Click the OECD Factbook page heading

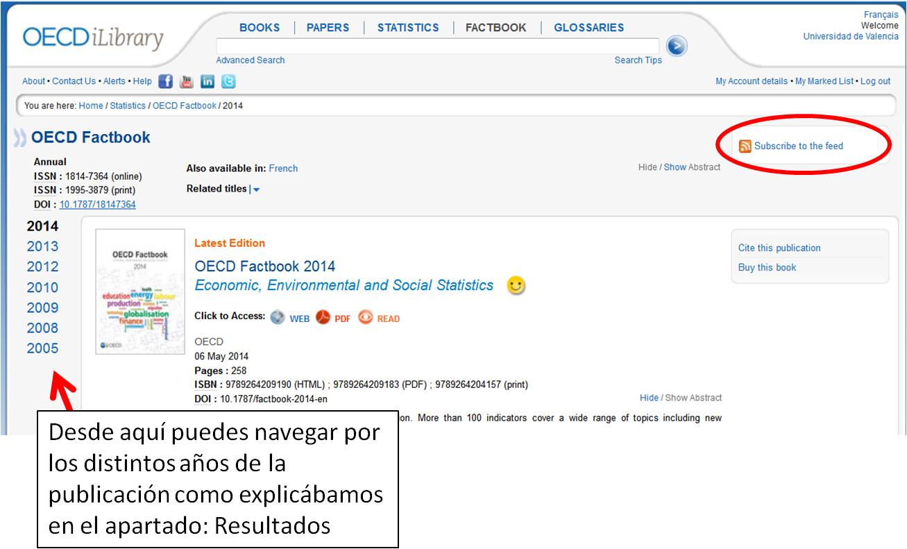click(91, 137)
